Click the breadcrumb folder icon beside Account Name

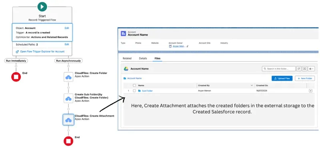pos(125,78)
